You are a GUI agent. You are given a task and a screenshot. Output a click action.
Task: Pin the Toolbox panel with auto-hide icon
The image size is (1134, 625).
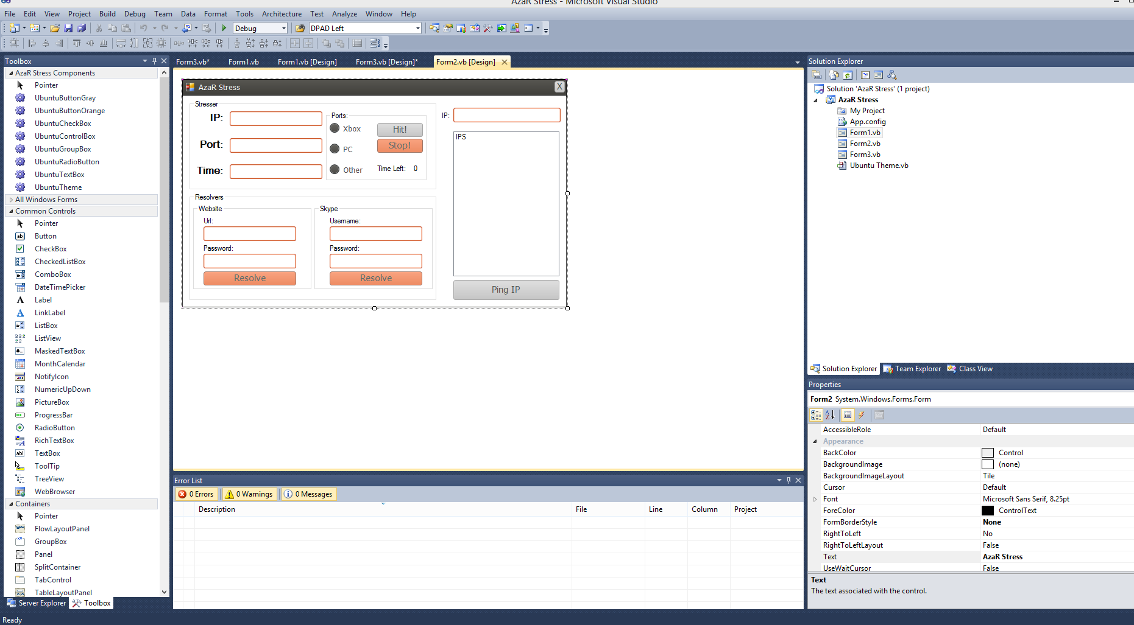pos(154,61)
